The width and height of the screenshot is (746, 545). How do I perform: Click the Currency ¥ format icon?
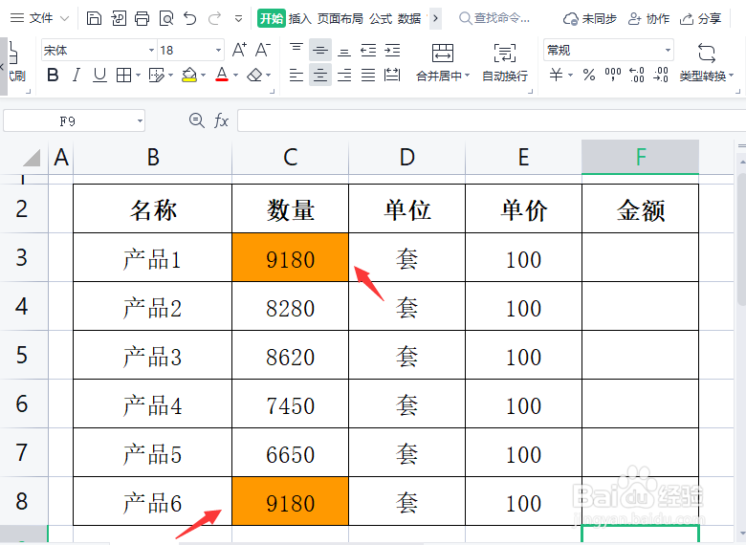point(556,76)
